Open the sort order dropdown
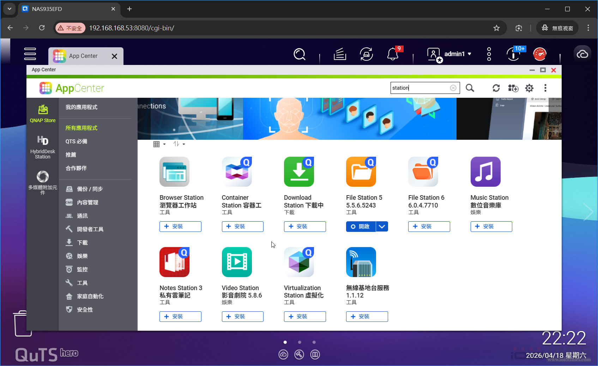The width and height of the screenshot is (598, 366). [x=179, y=144]
